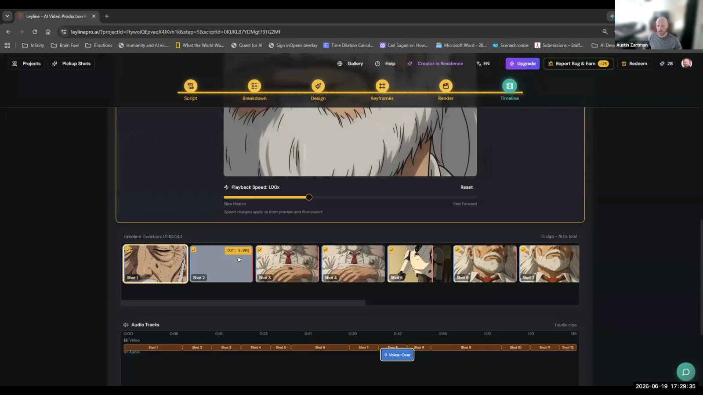The width and height of the screenshot is (703, 395).
Task: Open the browser apps grid icon
Action: click(7, 45)
